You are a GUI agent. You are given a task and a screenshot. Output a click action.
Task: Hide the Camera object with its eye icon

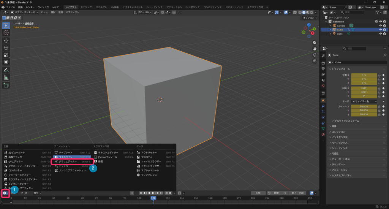[380, 25]
